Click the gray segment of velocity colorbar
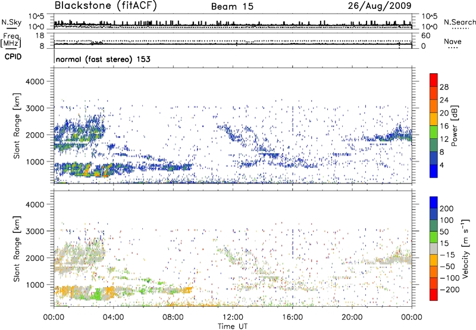The width and height of the screenshot is (476, 330). click(434, 248)
